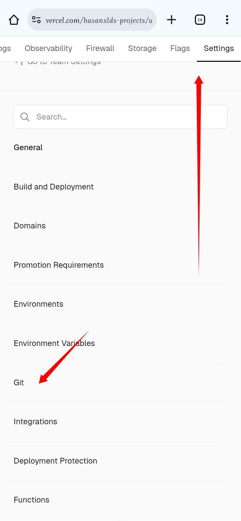This screenshot has width=241, height=521.
Task: Select the Settings tab
Action: 219,48
